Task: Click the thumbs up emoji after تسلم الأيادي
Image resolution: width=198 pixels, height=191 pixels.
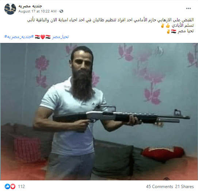Action: tap(168, 26)
